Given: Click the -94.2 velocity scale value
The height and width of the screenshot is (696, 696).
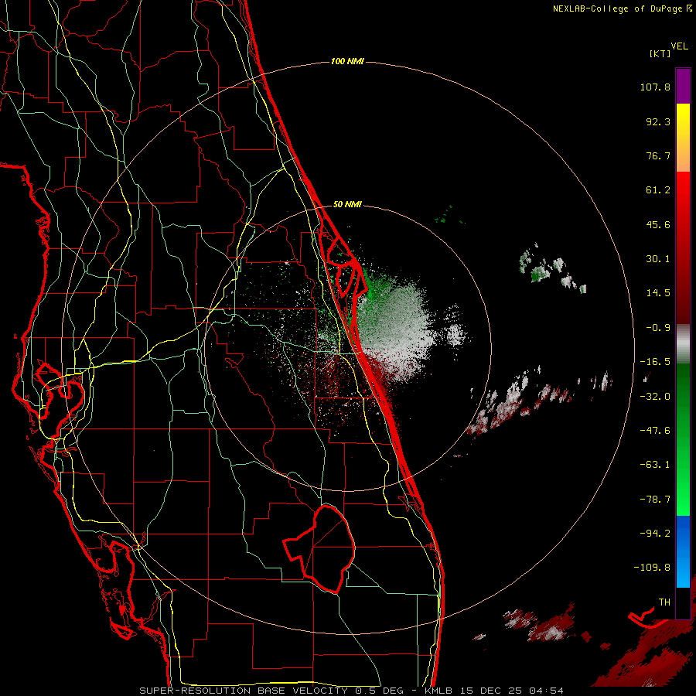Looking at the screenshot, I should click(655, 533).
